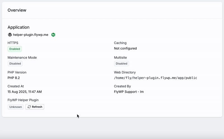The height and width of the screenshot is (139, 224).
Task: Click the Maintenance Mode Disabled badge
Action: coord(15,64)
